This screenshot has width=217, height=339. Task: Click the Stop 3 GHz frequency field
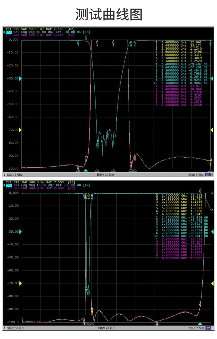point(196,175)
